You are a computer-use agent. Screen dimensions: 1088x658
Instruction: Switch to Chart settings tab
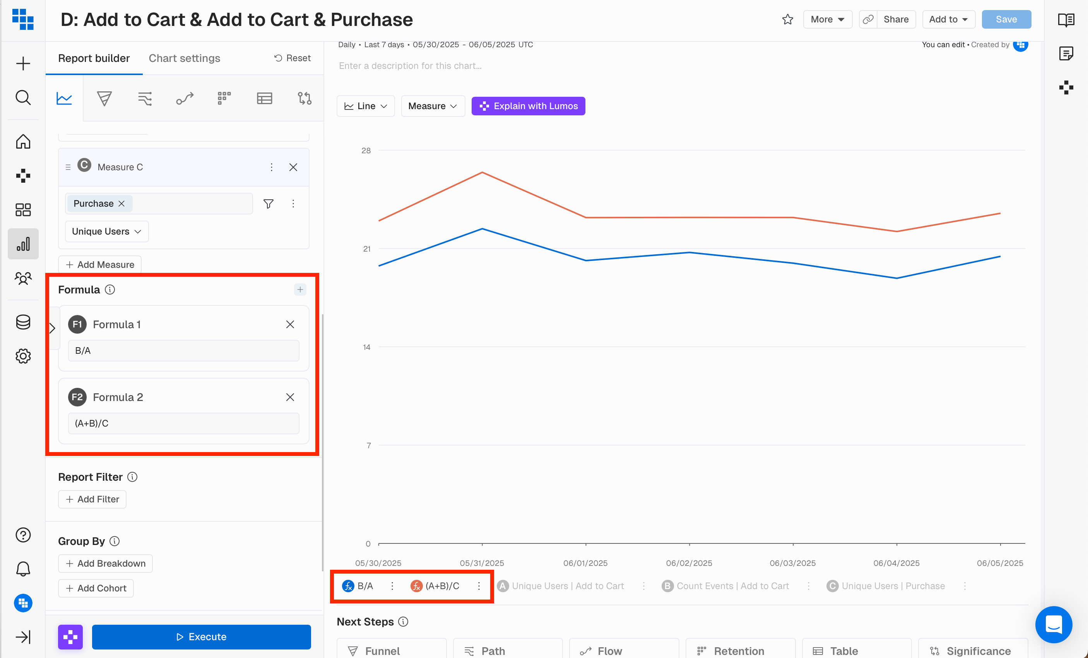pos(184,58)
